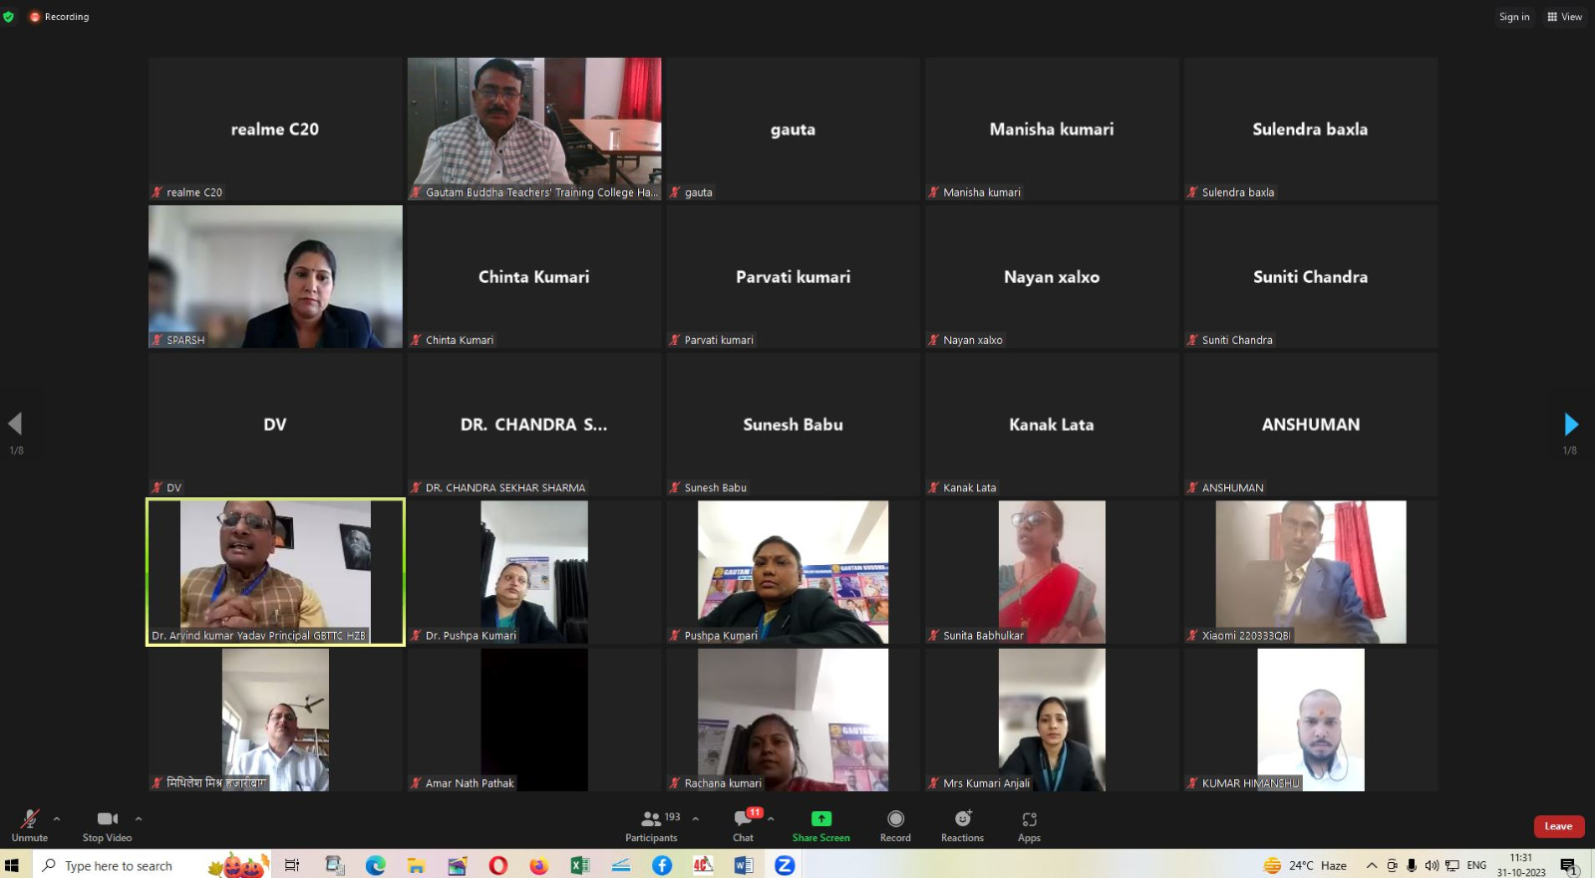Viewport: 1595px width, 878px height.
Task: Open Zoom from the Windows taskbar
Action: 785,865
